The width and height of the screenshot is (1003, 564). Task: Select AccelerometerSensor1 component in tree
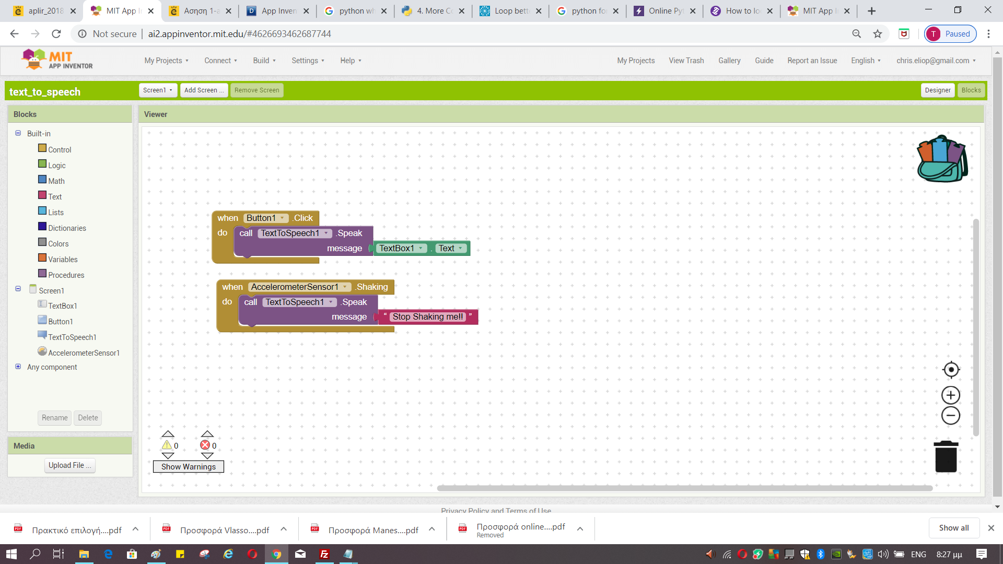point(84,352)
